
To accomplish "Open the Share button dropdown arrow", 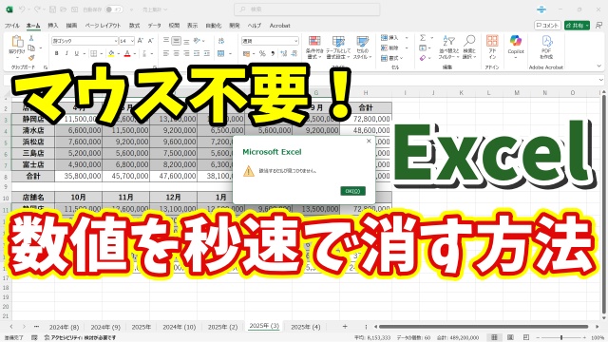I will tap(587, 26).
